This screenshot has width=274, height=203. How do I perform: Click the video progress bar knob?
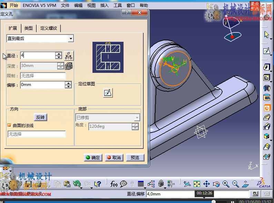(214, 202)
